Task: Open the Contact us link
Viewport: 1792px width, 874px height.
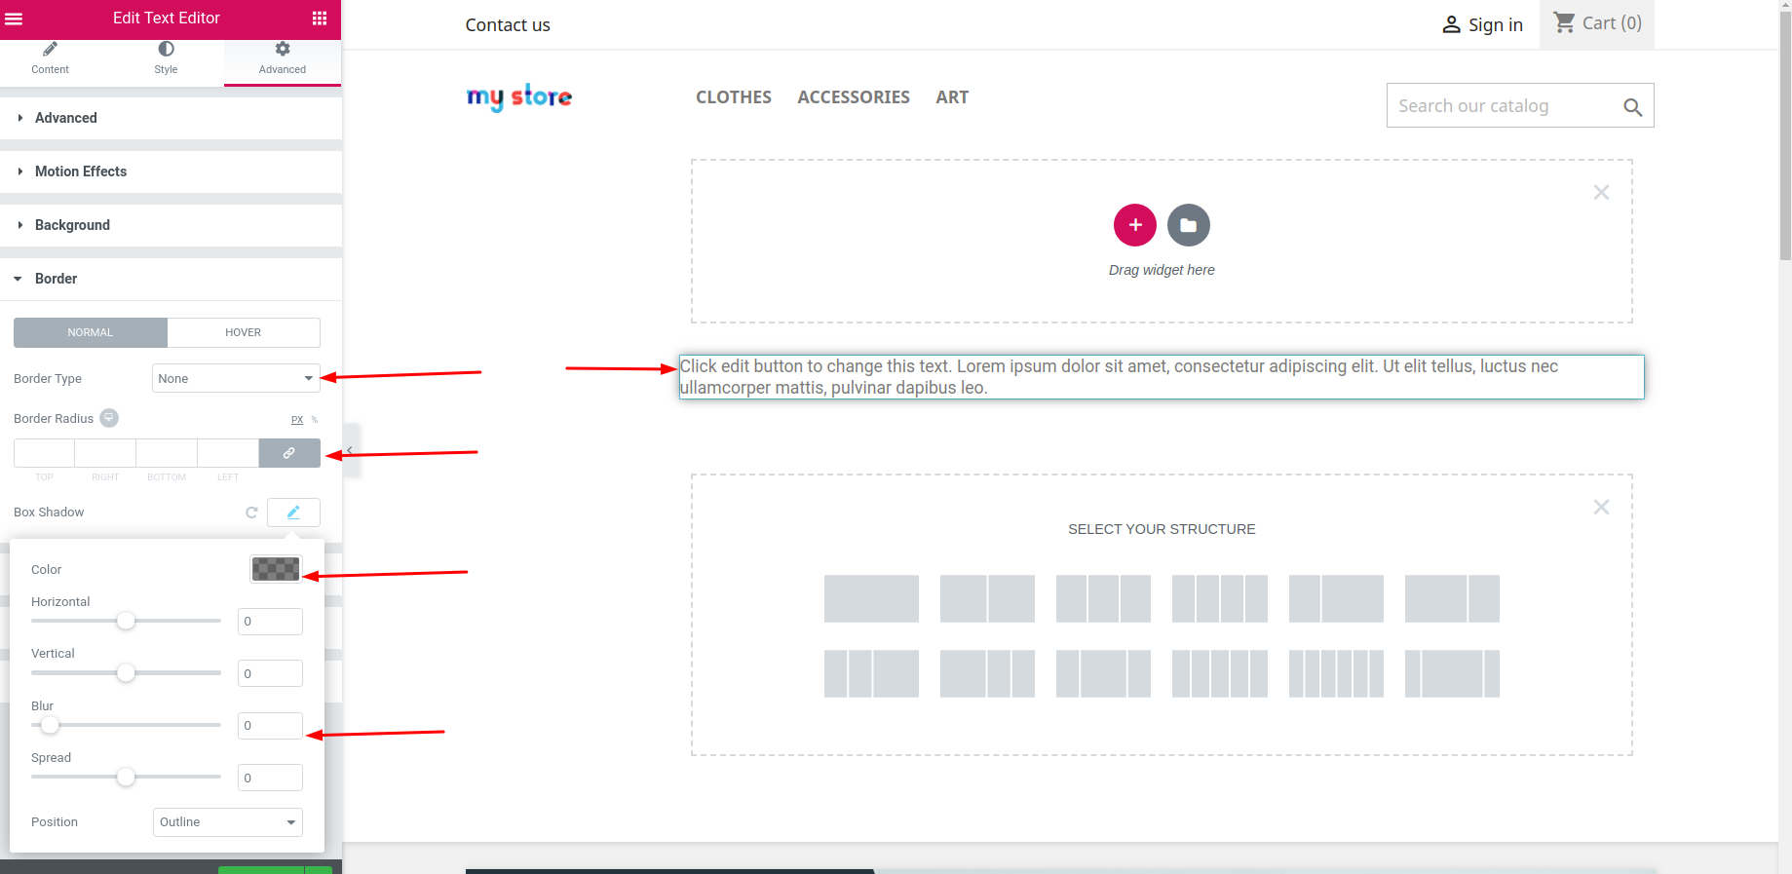Action: 508,25
